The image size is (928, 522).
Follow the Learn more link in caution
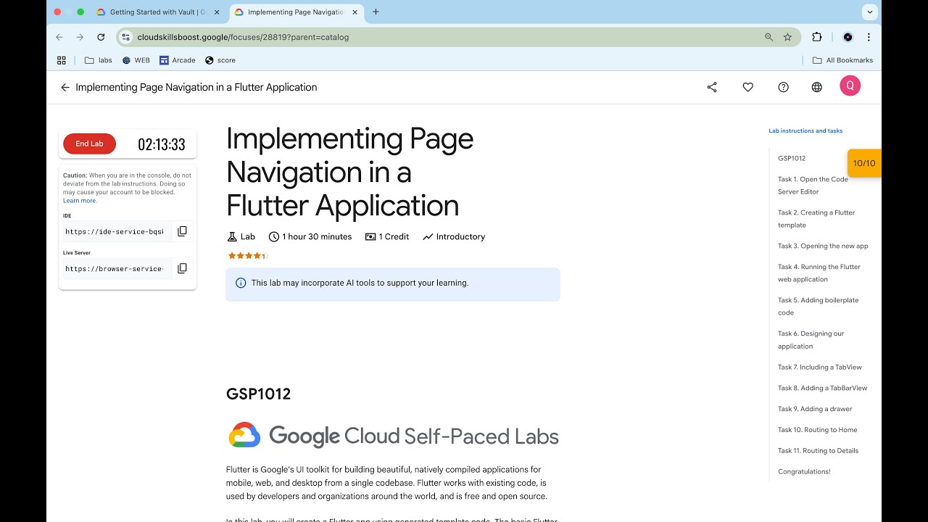point(79,201)
